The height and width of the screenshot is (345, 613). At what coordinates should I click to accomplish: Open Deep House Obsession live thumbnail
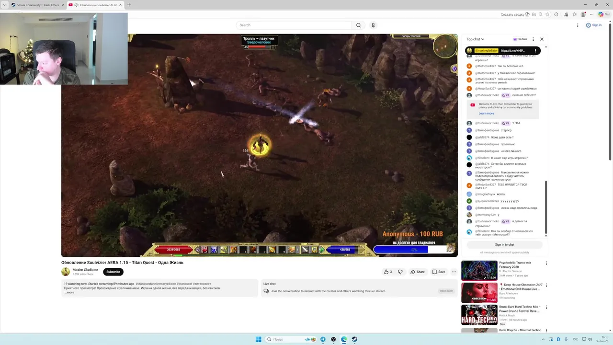click(x=479, y=292)
